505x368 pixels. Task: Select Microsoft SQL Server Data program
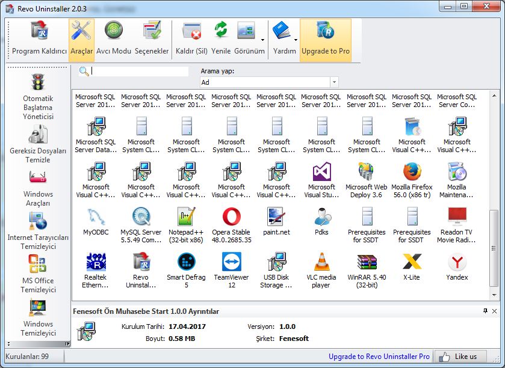click(96, 135)
